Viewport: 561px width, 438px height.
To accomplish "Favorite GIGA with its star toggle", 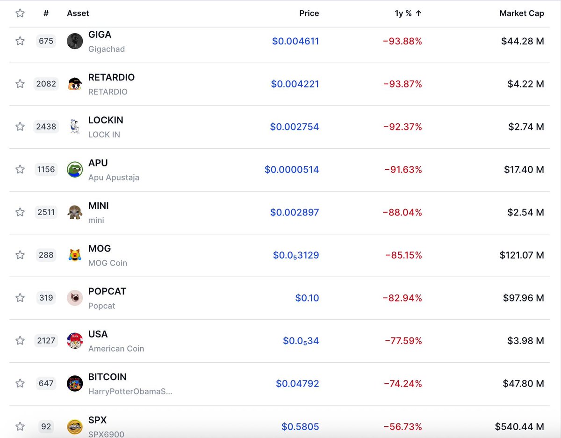I will [x=20, y=41].
